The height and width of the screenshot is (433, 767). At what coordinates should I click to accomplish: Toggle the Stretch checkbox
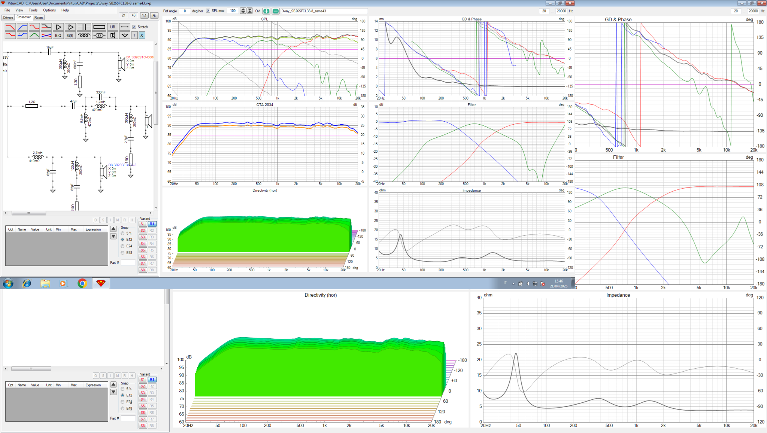point(134,27)
